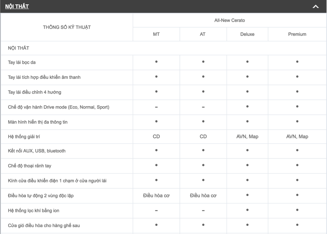The height and width of the screenshot is (234, 327).
Task: Click Premium dot for Chế độ thoại rảnh tay
Action: [x=297, y=165]
